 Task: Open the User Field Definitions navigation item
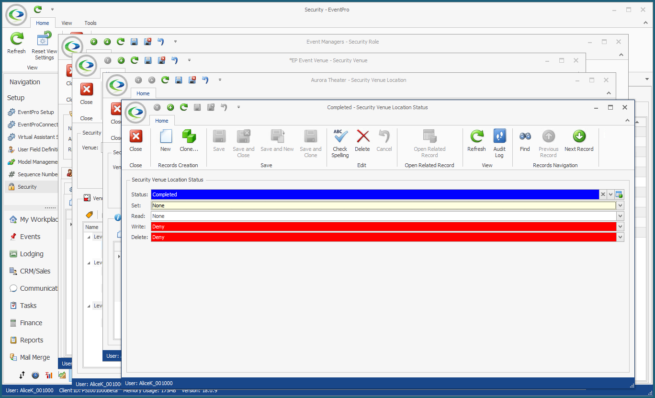(x=31, y=149)
